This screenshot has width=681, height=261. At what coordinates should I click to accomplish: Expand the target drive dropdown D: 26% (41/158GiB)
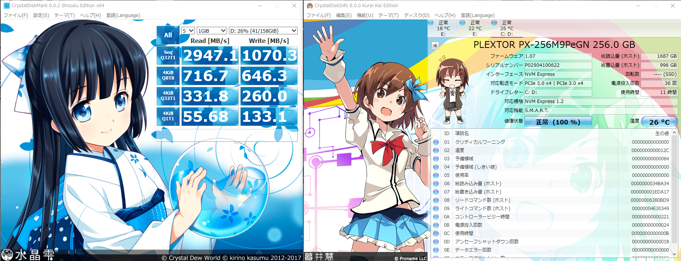[263, 31]
